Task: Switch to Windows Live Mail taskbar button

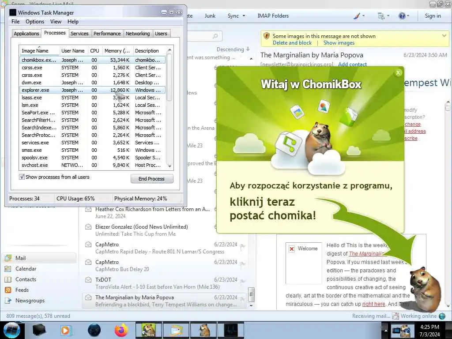Action: 177,330
